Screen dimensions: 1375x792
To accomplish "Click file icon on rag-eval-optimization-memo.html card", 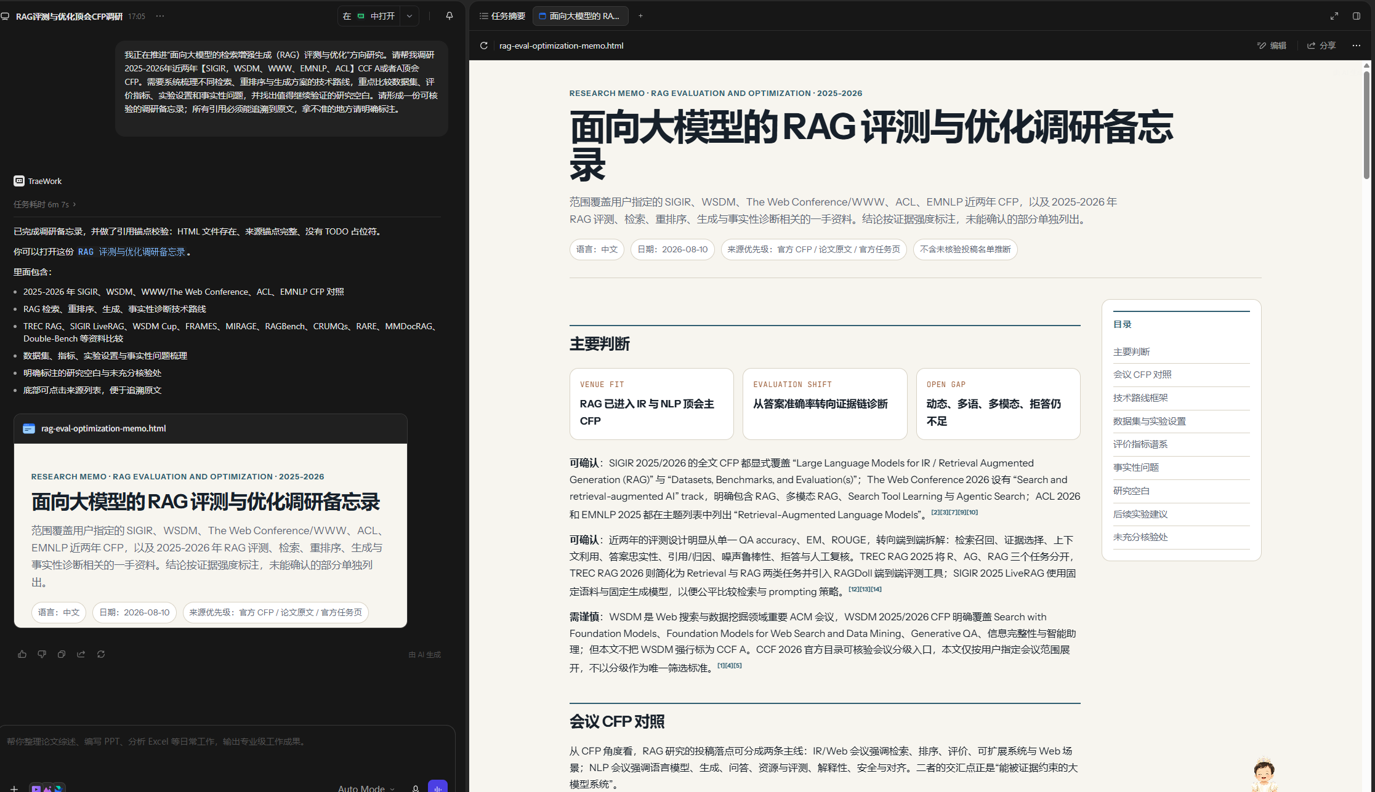I will coord(29,428).
